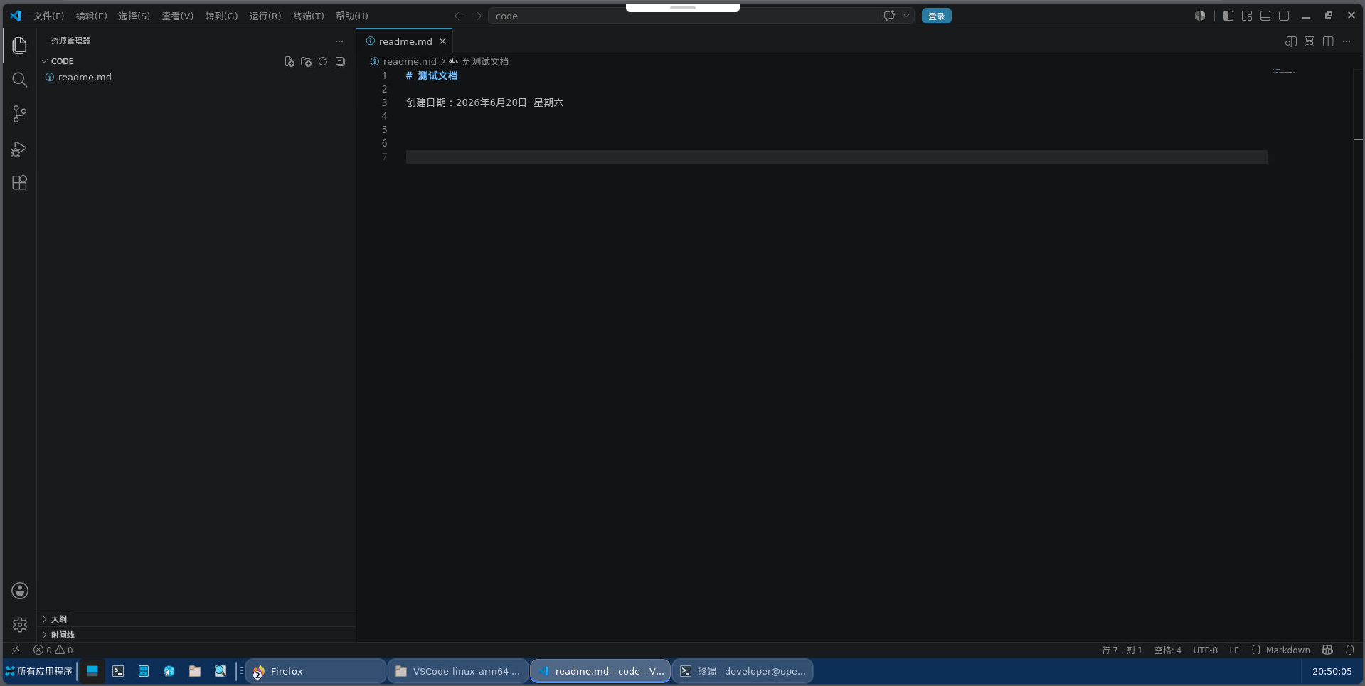
Task: Open the Source Control view
Action: 20,114
